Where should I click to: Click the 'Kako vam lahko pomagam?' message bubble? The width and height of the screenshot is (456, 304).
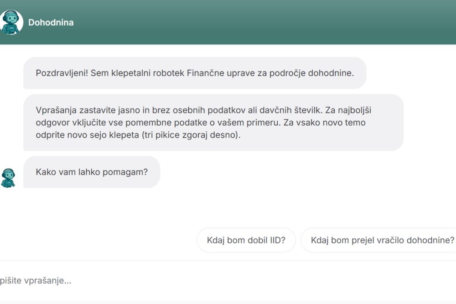pyautogui.click(x=92, y=172)
